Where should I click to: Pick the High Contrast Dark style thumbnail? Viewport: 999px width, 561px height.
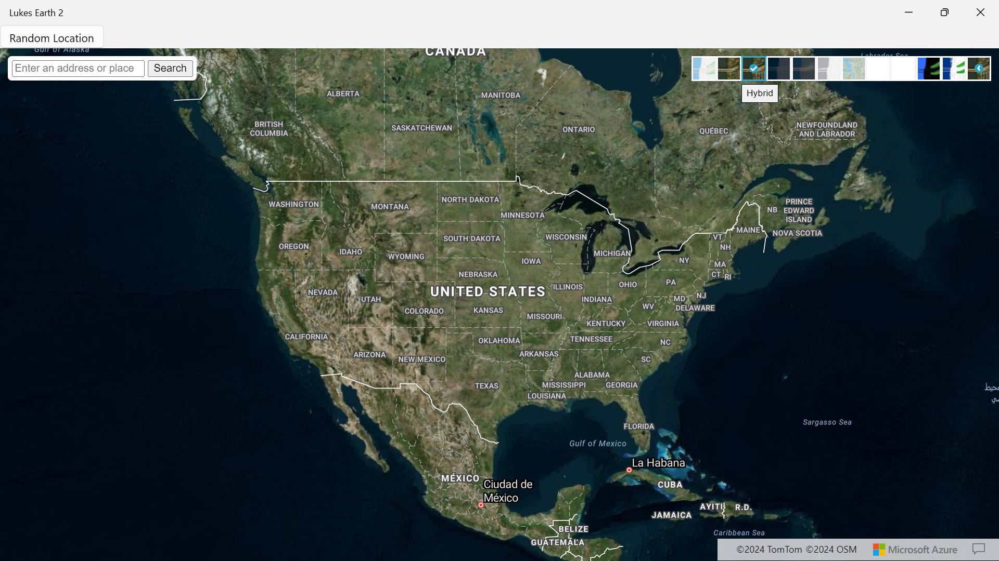929,69
